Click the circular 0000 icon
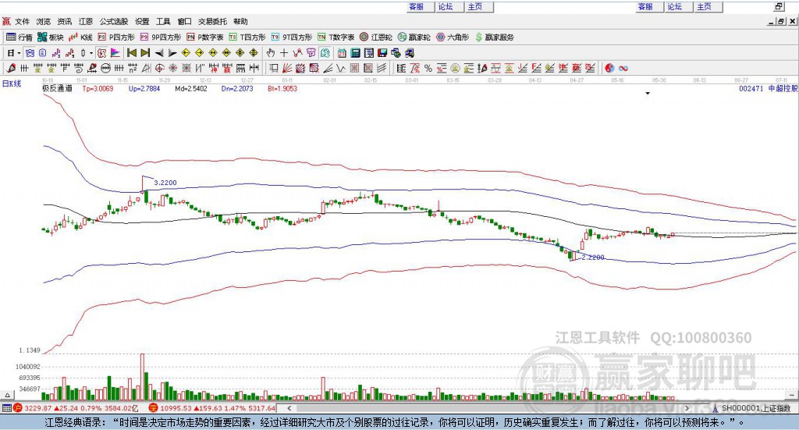799x430 pixels. point(105,68)
